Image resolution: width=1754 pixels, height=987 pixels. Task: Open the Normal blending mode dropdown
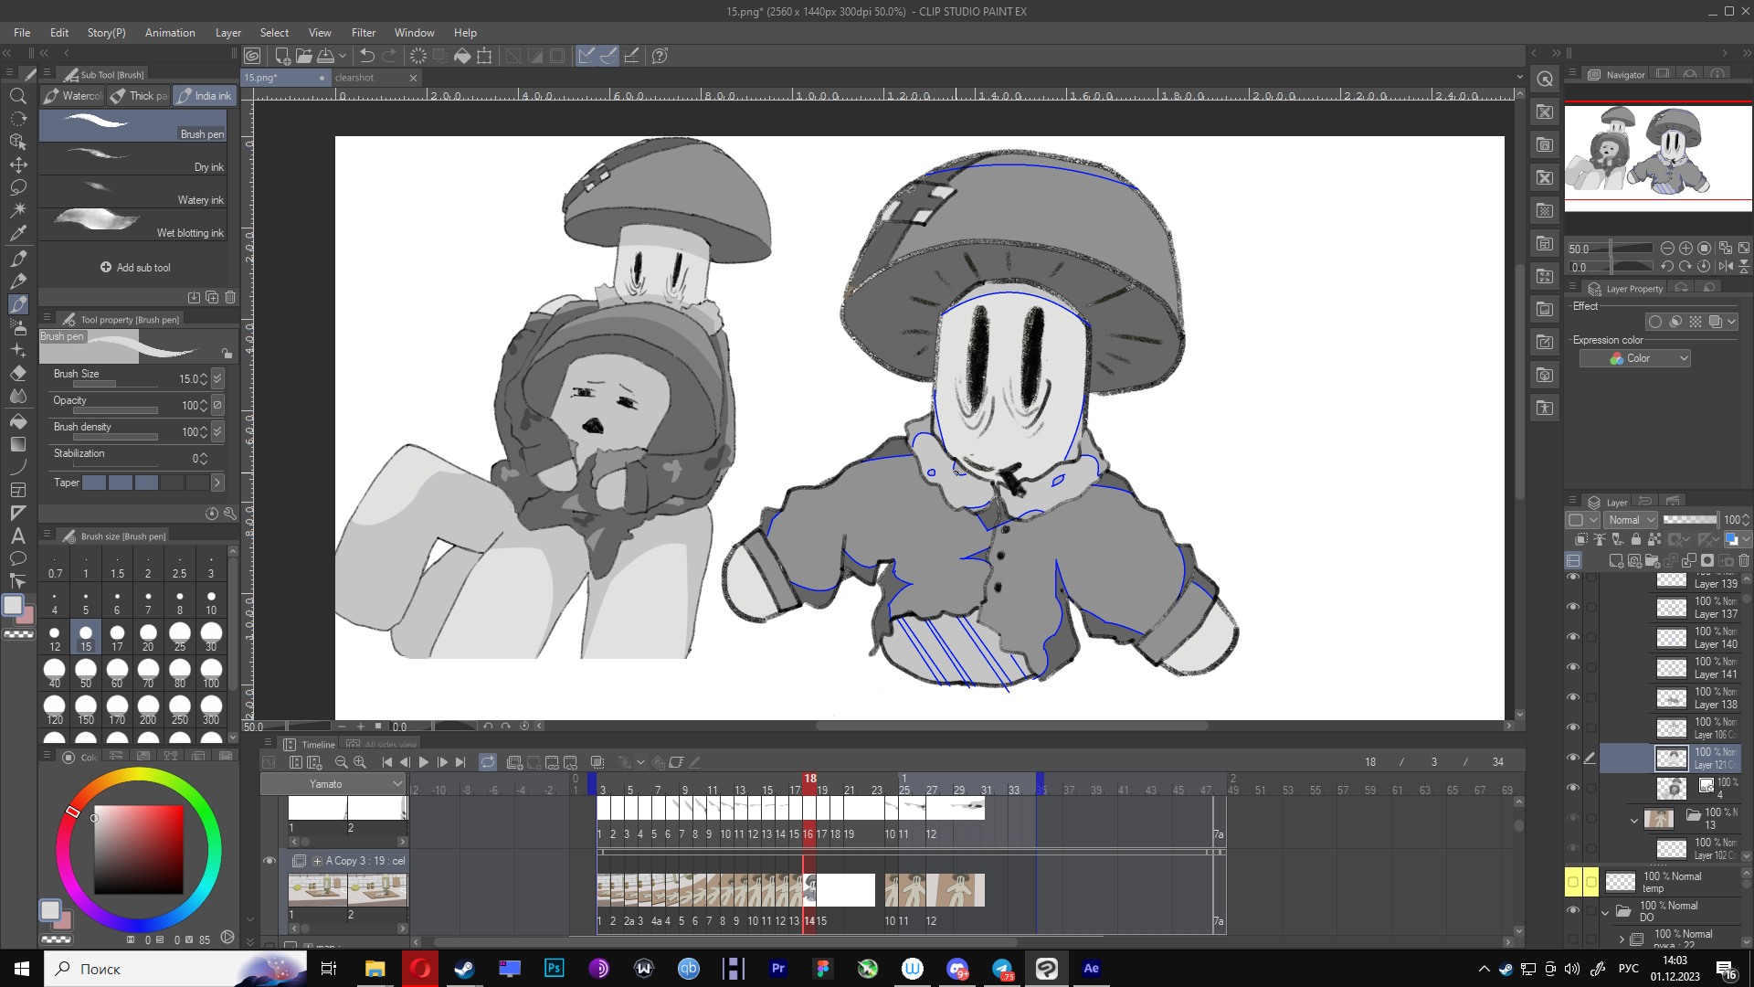1632,520
